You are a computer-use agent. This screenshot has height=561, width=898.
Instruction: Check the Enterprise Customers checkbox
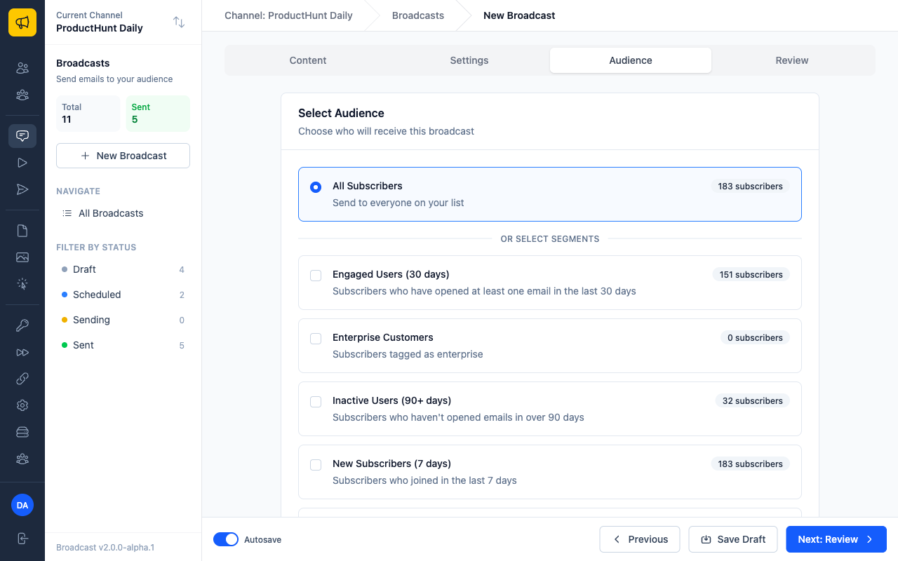point(316,339)
